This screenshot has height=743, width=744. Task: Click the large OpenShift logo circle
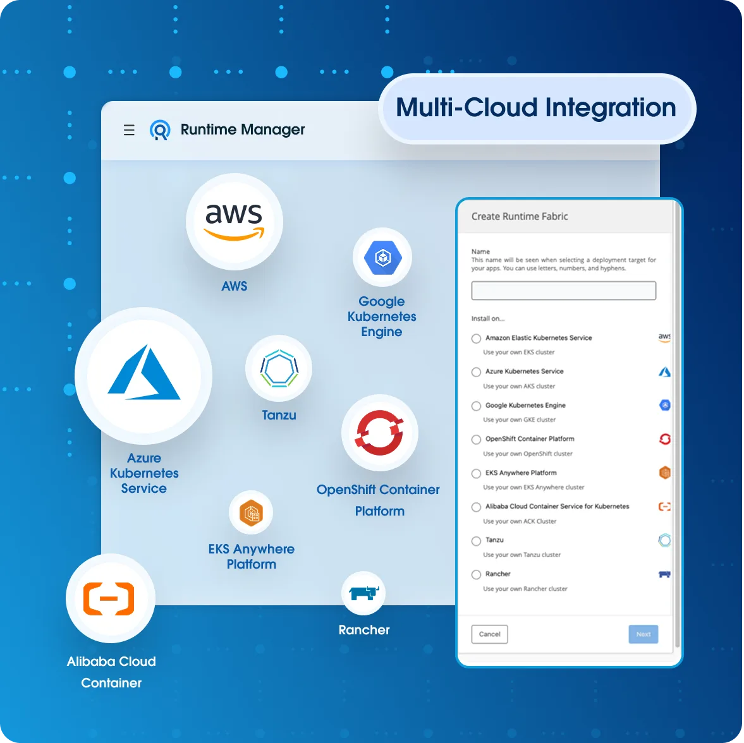[x=380, y=432]
